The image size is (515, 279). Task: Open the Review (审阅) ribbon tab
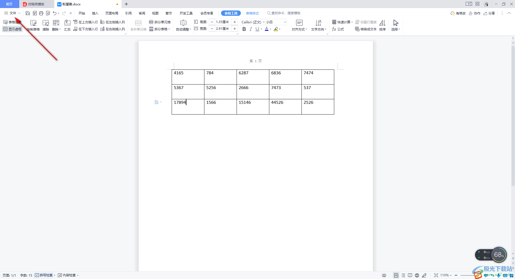(142, 13)
